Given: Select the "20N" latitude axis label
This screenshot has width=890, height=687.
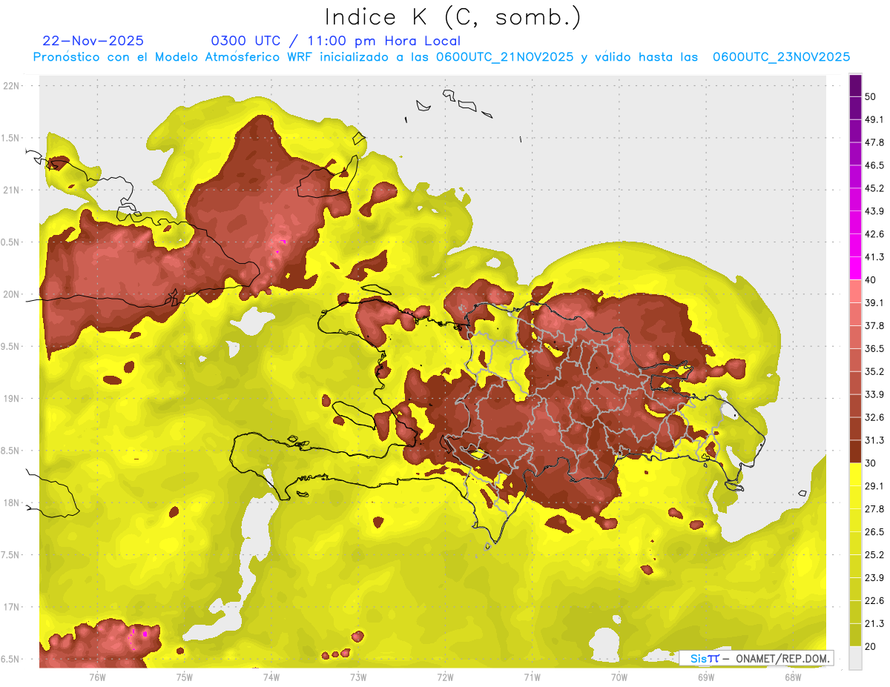Looking at the screenshot, I should [12, 294].
